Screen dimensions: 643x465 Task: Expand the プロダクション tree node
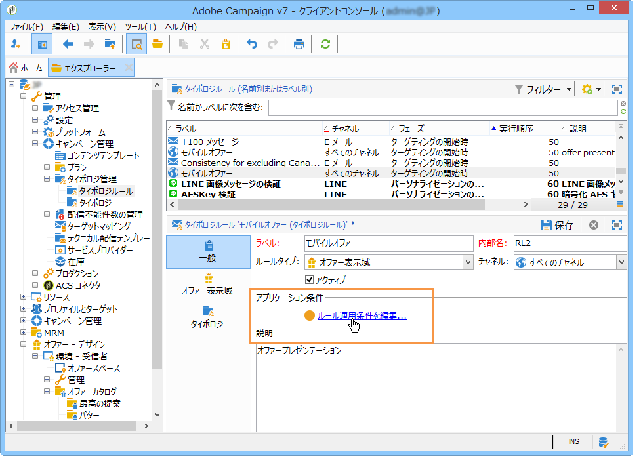tap(35, 273)
